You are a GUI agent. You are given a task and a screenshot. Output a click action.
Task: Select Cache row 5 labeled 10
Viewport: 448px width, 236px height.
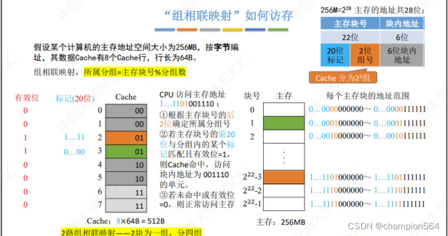point(126,178)
